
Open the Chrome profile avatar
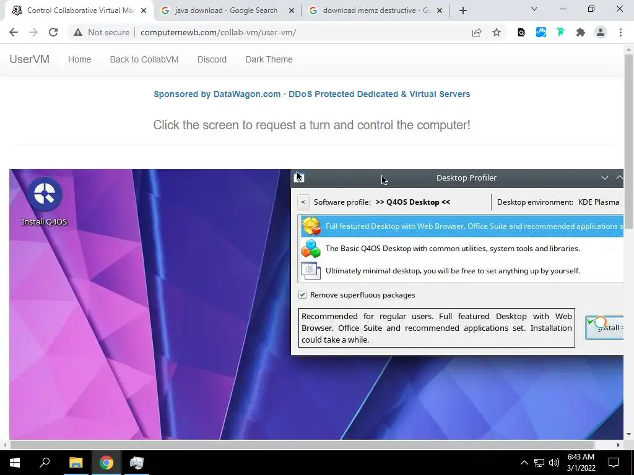(x=601, y=32)
